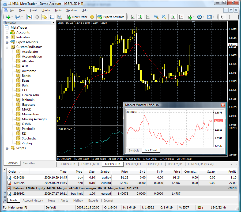Open the New Chart toolbar icon
241x212 pixels.
pos(8,17)
